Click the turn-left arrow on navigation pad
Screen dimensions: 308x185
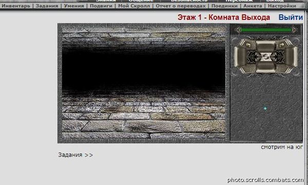tap(248, 45)
